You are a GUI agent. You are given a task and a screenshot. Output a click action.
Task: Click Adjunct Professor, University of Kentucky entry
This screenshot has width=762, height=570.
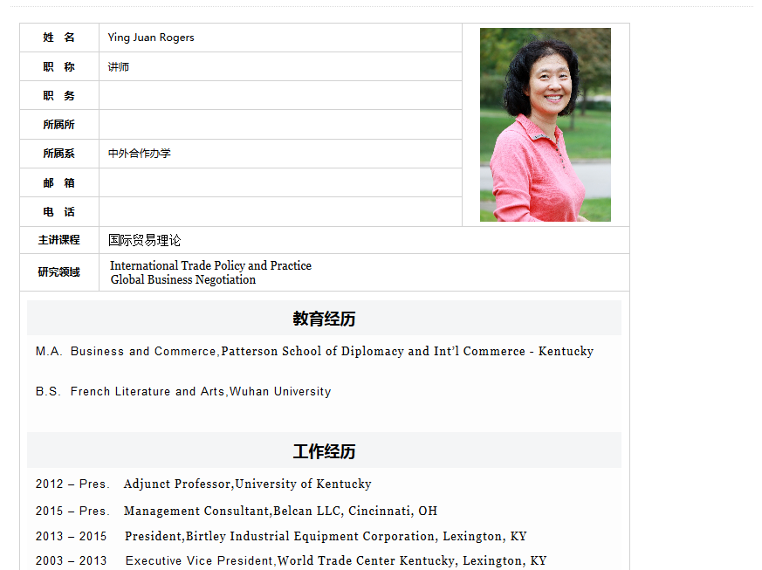pyautogui.click(x=247, y=484)
